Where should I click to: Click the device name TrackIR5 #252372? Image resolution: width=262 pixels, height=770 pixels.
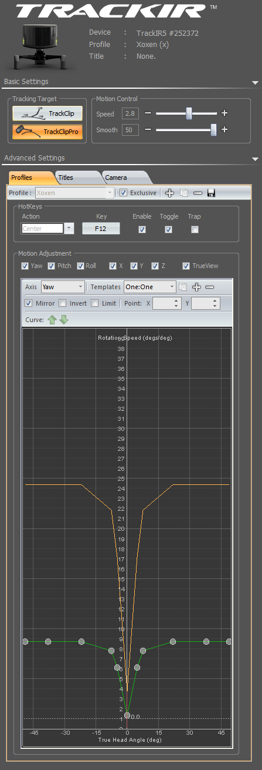pos(168,33)
